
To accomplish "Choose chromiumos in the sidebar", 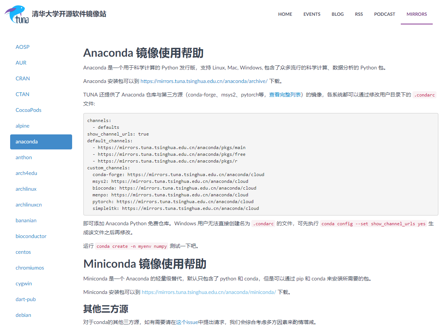I will pos(30,268).
